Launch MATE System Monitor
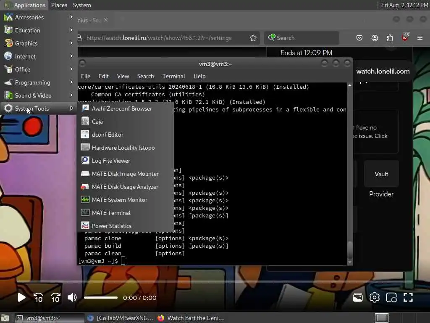 click(x=126, y=200)
